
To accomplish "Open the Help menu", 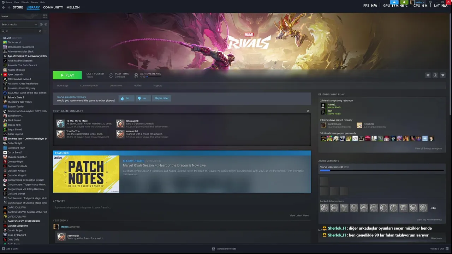I will click(42, 2).
